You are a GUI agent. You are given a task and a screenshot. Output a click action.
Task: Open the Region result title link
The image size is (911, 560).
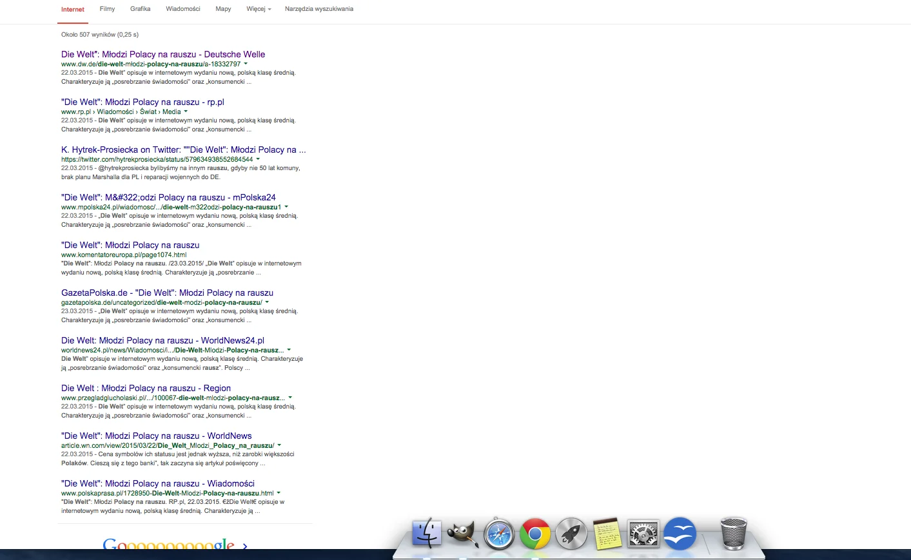click(x=146, y=388)
